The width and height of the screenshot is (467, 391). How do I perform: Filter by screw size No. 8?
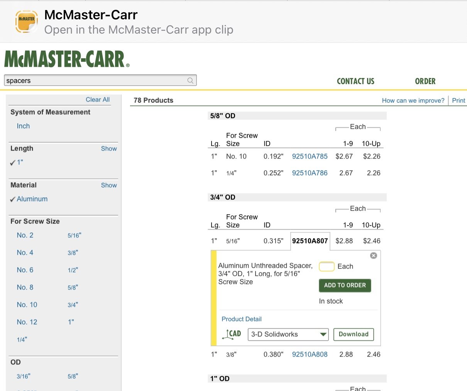pos(25,288)
